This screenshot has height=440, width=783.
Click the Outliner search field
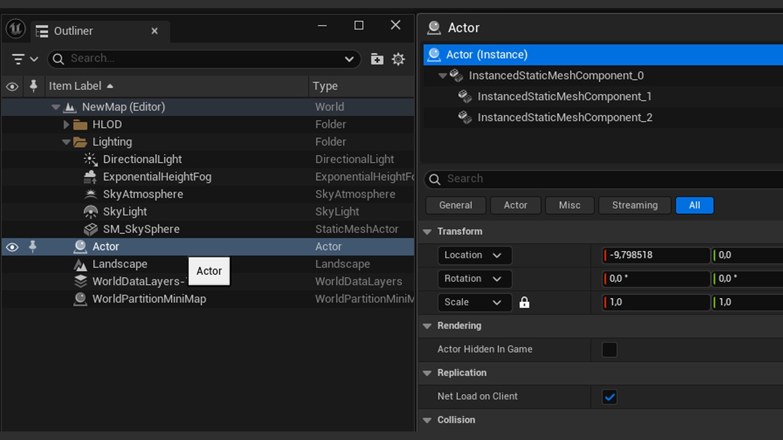click(204, 59)
